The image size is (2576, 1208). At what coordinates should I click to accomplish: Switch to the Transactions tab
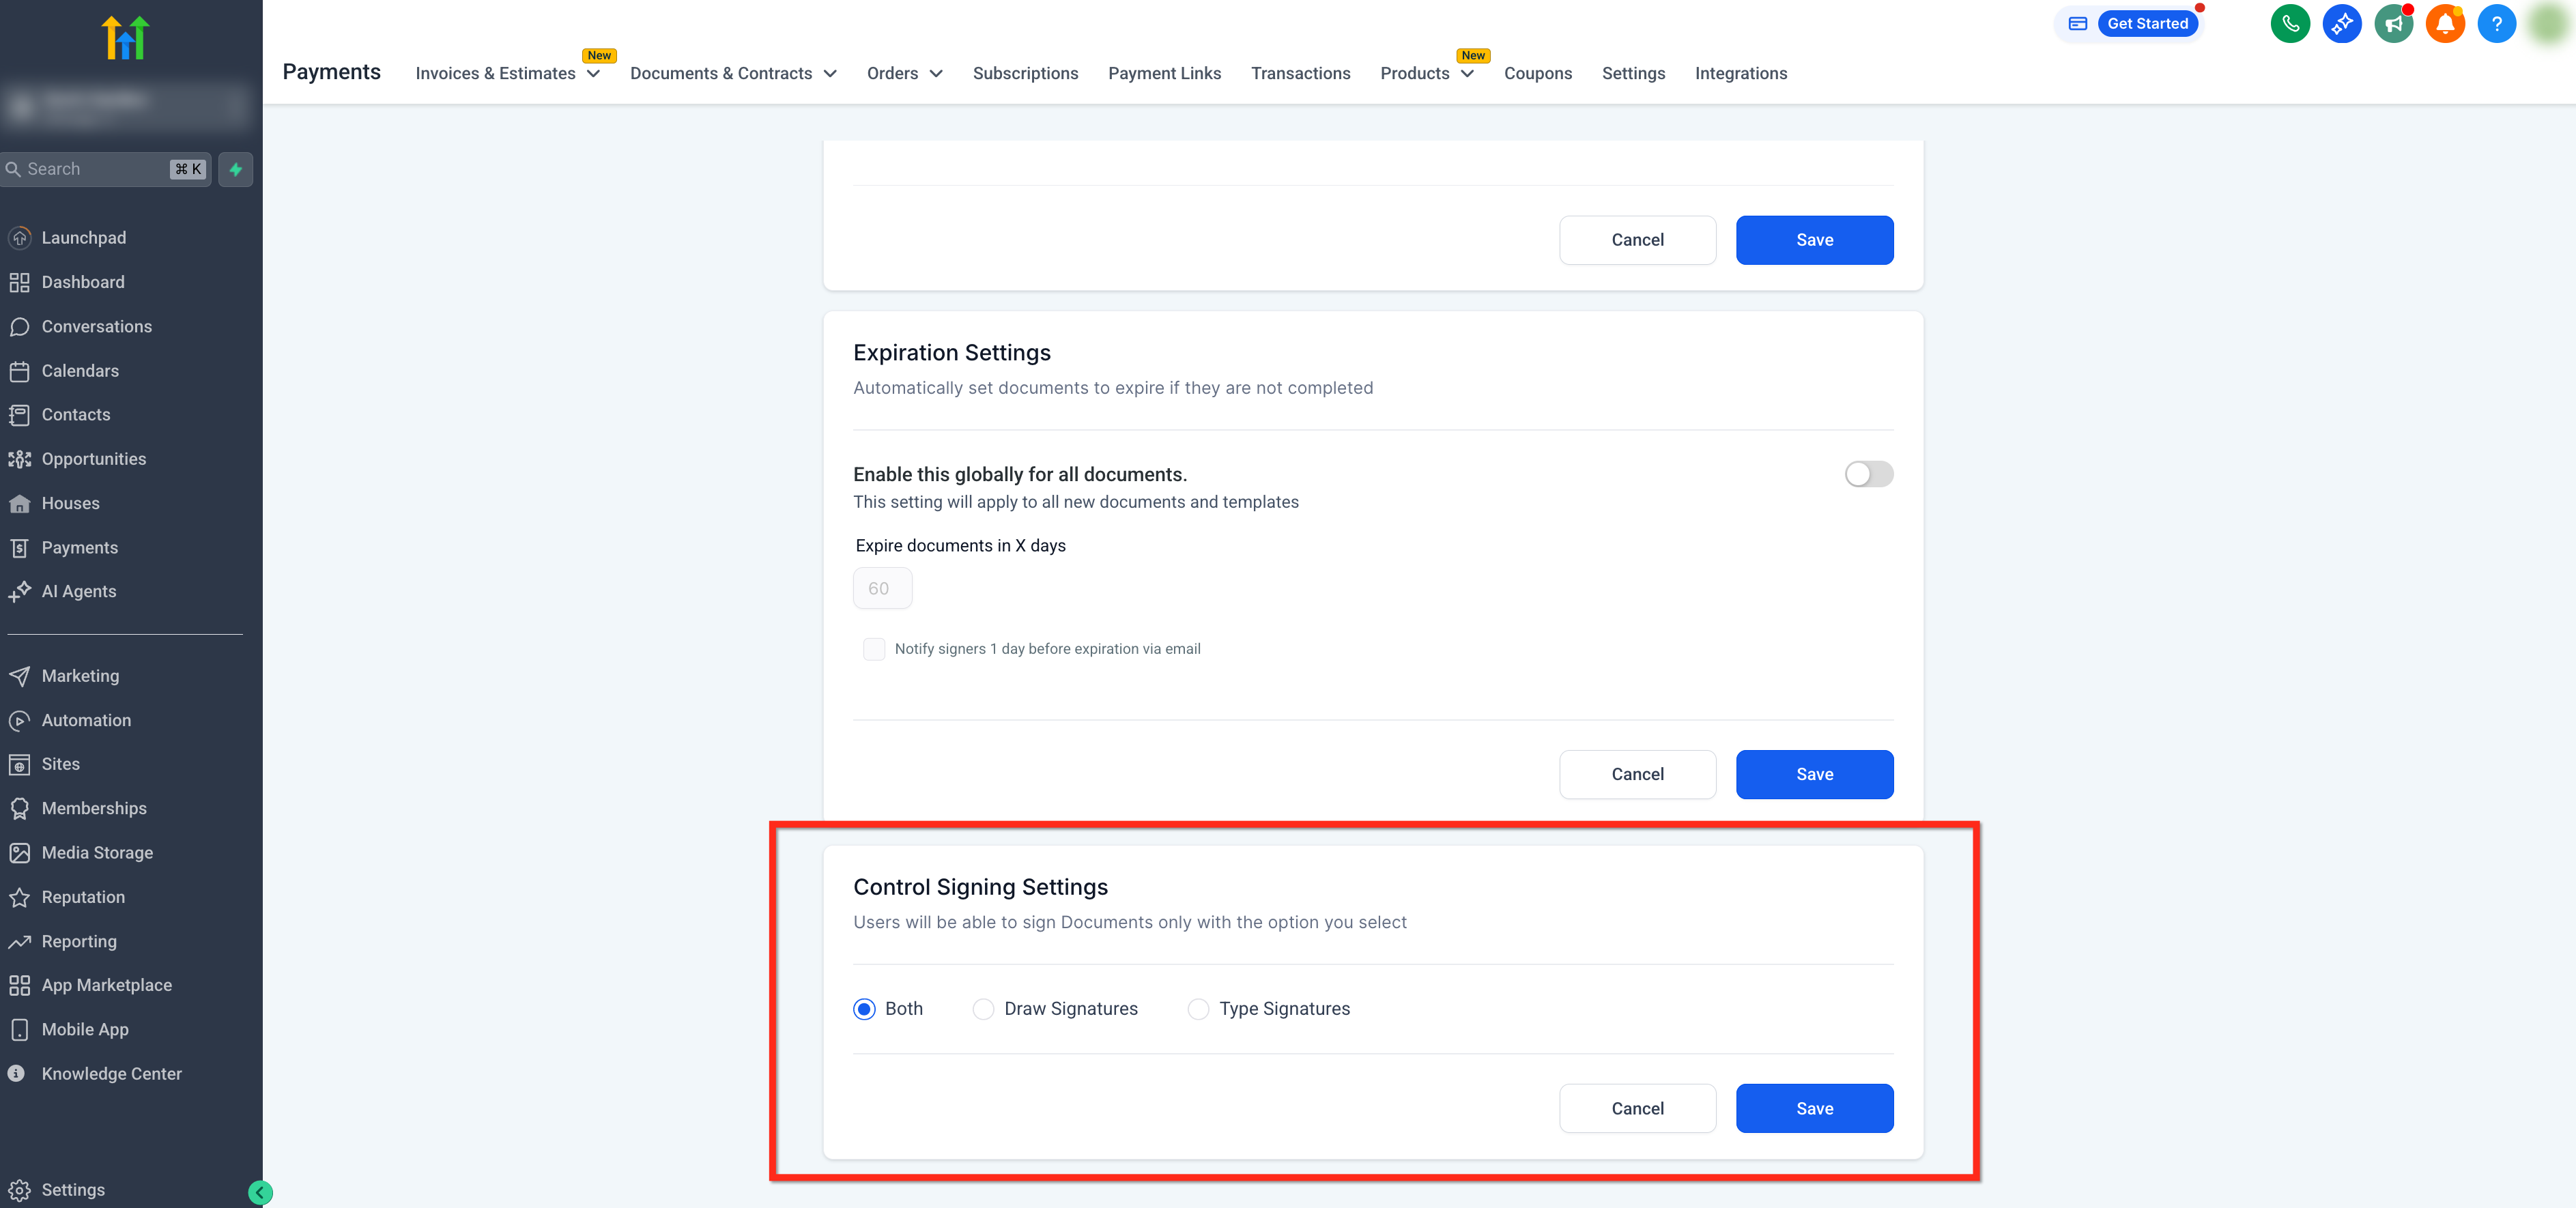(x=1300, y=73)
